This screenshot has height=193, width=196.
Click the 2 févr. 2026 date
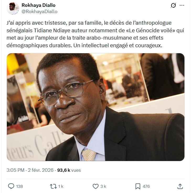tap(41, 170)
